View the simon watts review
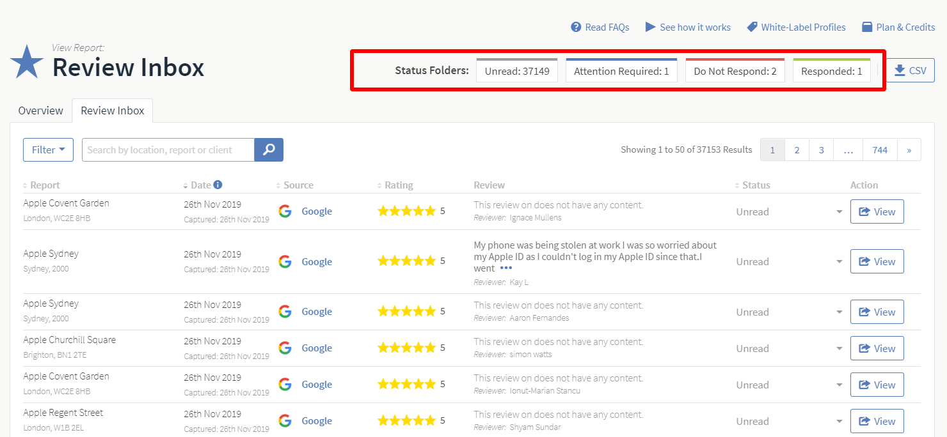 click(877, 348)
